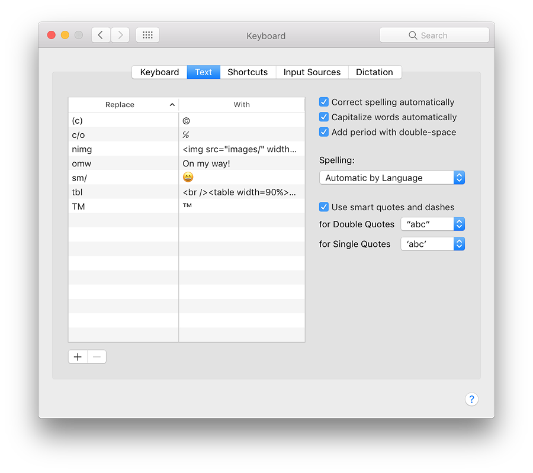Open the Single Quotes style dropdown
This screenshot has height=473, width=533.
click(433, 244)
